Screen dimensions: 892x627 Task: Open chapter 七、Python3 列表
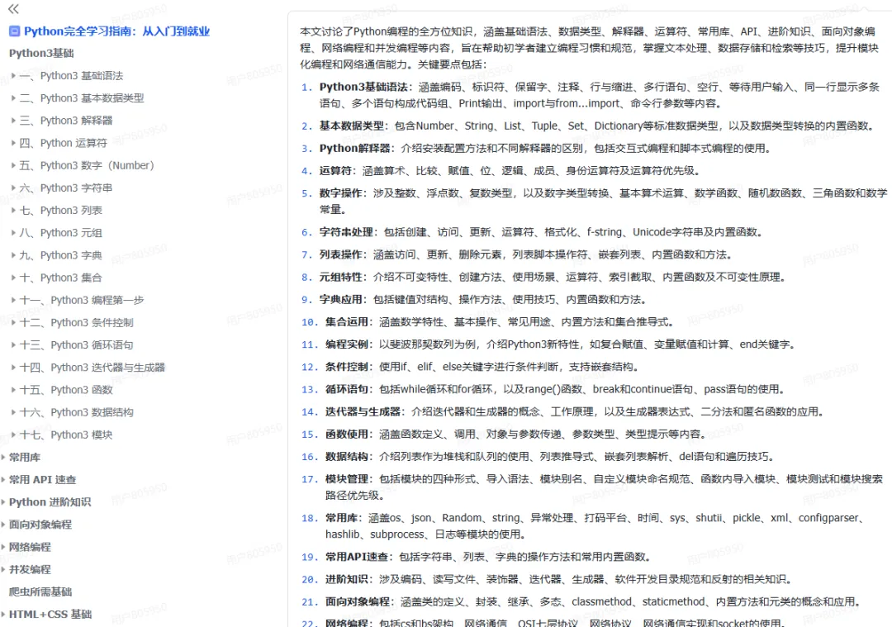click(x=61, y=211)
